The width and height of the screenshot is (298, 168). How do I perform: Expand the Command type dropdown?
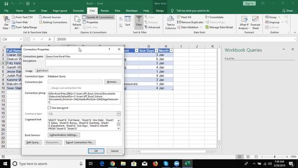click(119, 114)
